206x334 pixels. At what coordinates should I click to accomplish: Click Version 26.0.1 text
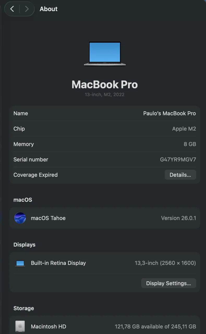[x=178, y=218]
